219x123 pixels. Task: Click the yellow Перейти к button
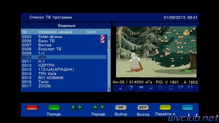[x=165, y=107]
